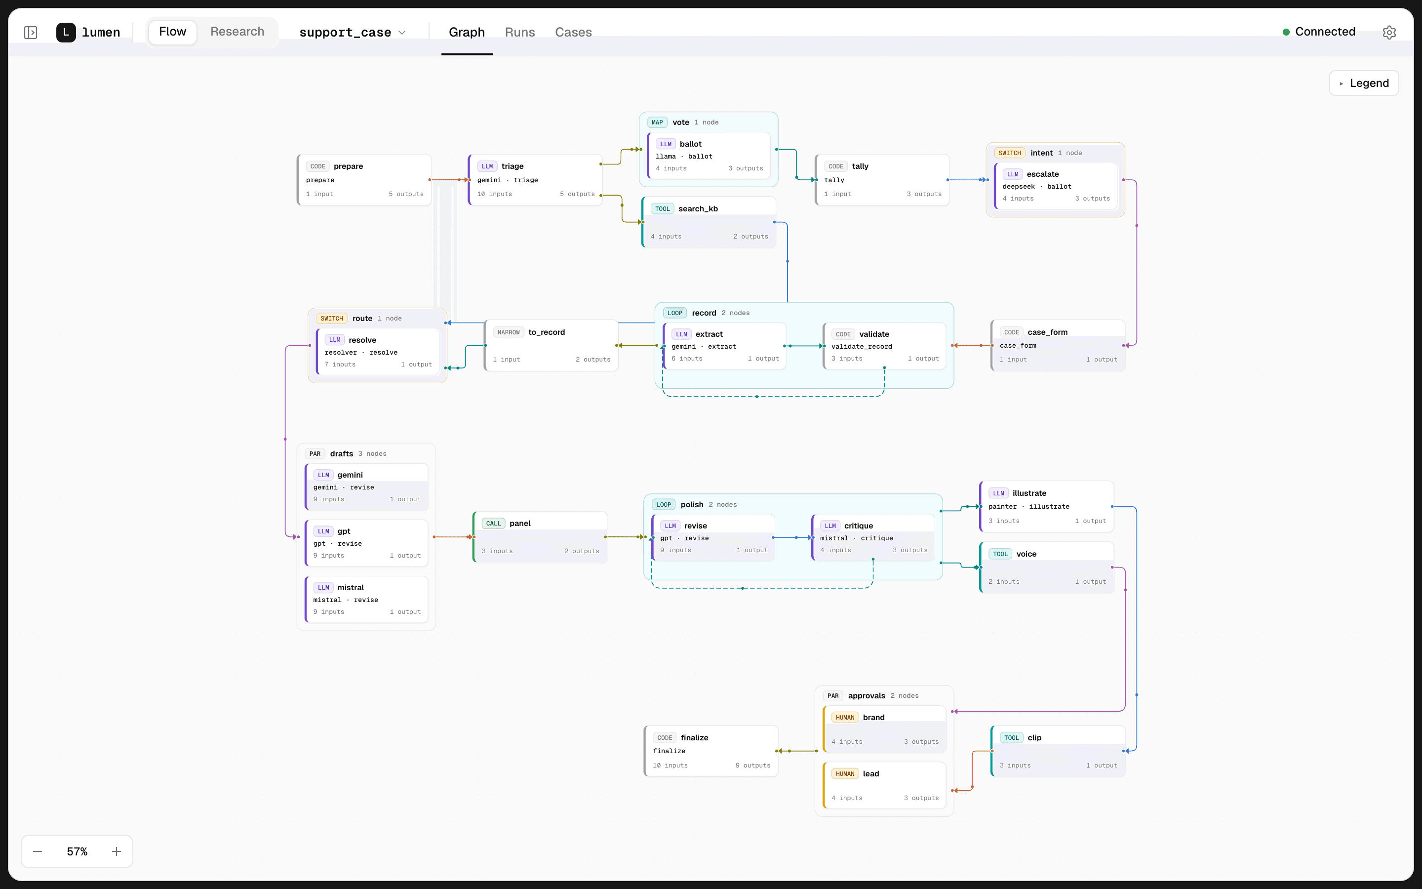The width and height of the screenshot is (1422, 889).
Task: Click '9 outputs' on finalize node
Action: coord(752,765)
